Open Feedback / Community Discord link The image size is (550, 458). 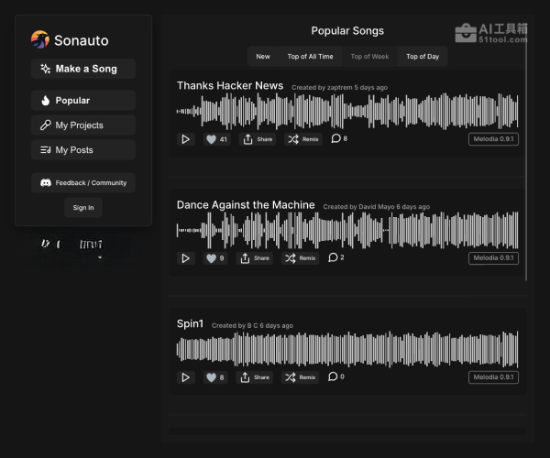tap(83, 183)
